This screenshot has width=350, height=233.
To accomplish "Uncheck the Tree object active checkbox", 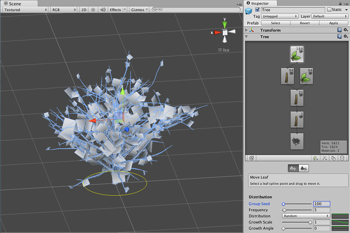I will [x=257, y=10].
